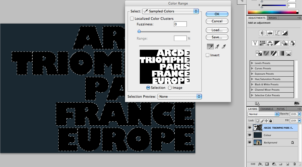Add a Selective Color adjustment
The image size is (302, 167).
(289, 53)
